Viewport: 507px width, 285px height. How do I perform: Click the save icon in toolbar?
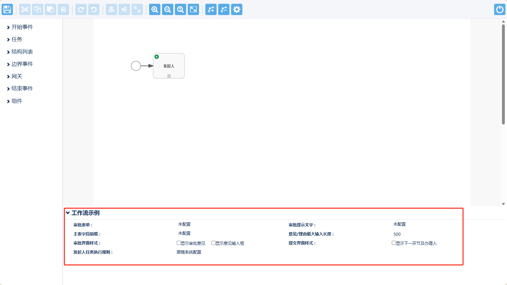7,9
